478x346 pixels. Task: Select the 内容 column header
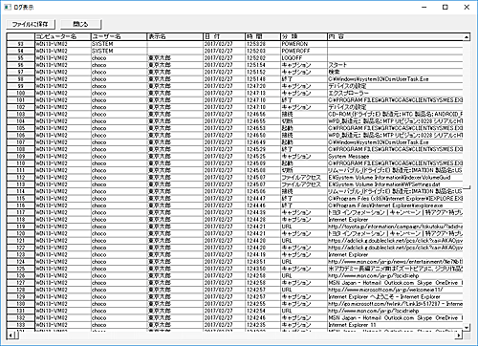coord(395,36)
